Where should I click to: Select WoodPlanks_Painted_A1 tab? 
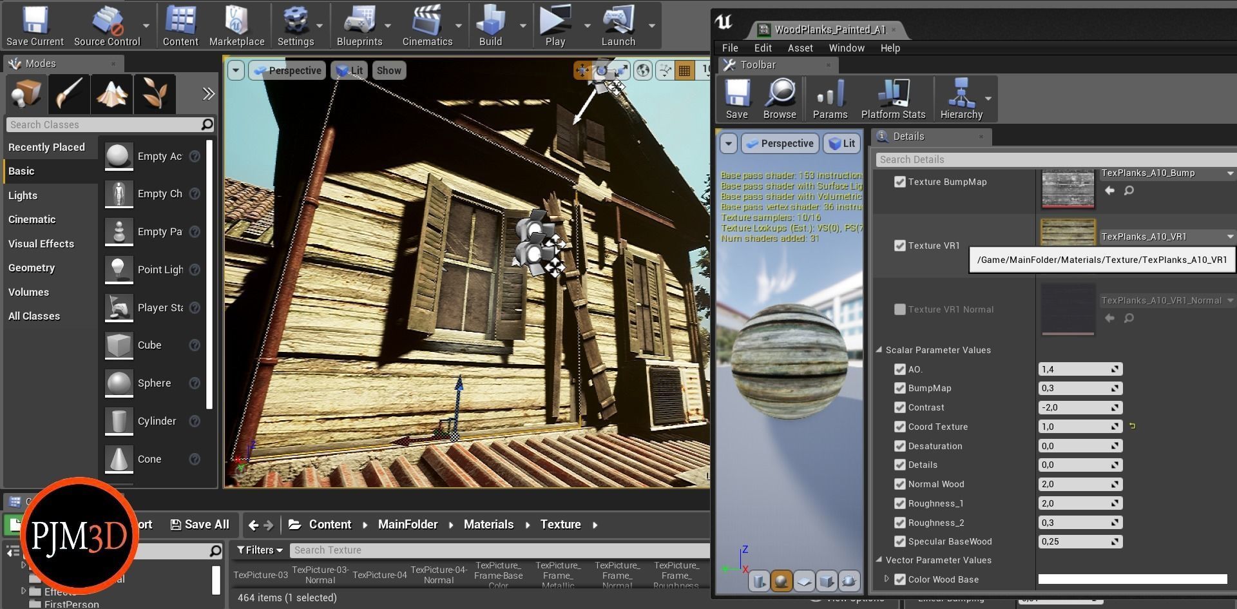tap(829, 30)
